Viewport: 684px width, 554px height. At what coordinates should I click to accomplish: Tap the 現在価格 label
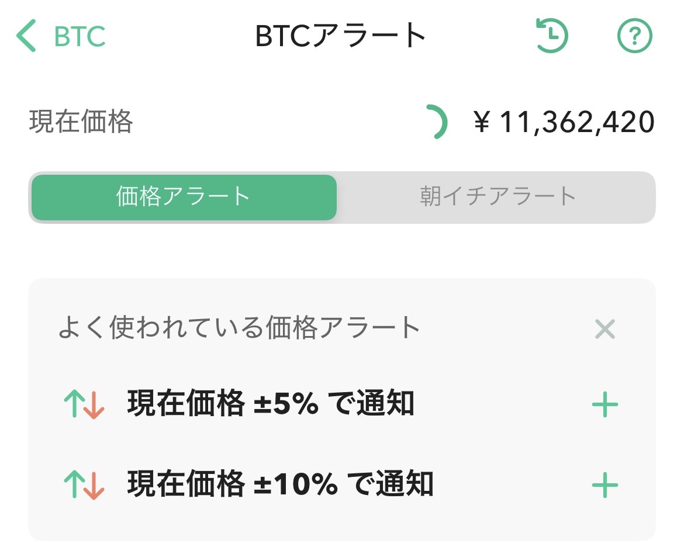click(x=81, y=122)
